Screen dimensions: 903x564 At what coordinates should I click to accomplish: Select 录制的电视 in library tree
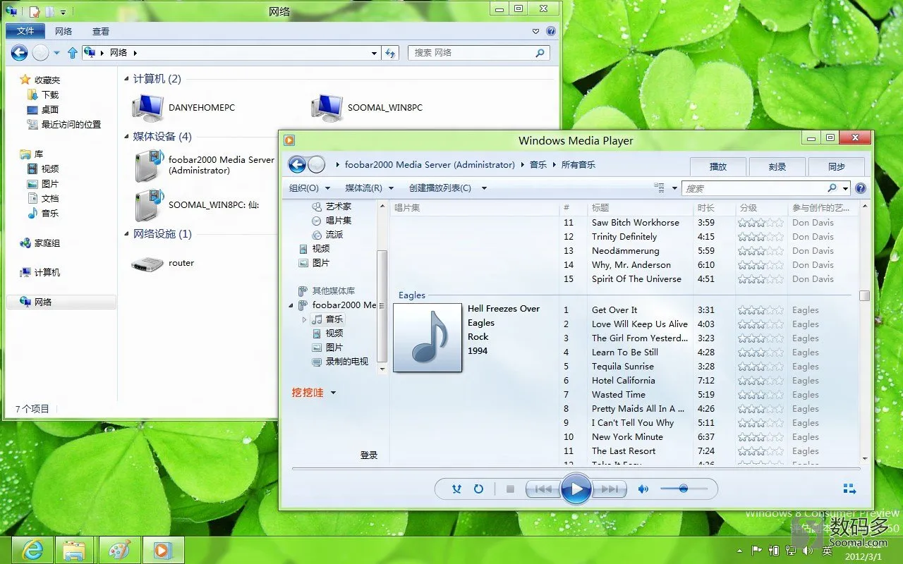346,362
